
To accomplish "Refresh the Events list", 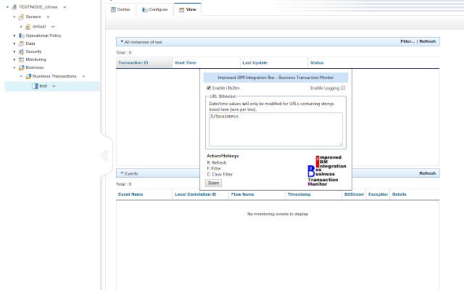I will tap(427, 173).
